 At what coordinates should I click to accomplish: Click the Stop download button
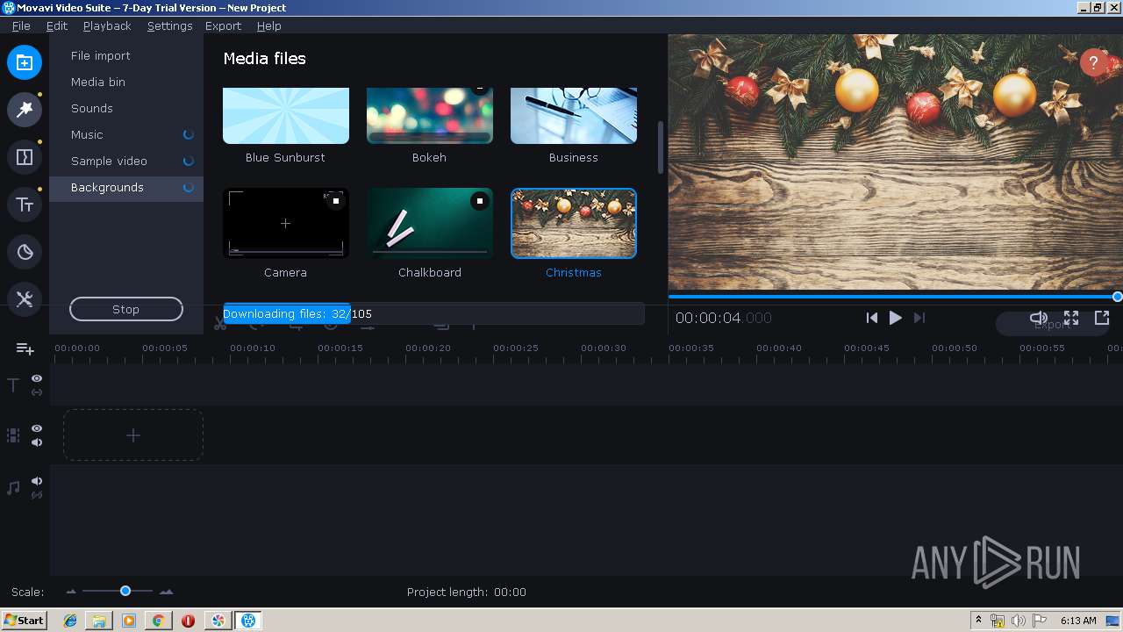tap(126, 309)
